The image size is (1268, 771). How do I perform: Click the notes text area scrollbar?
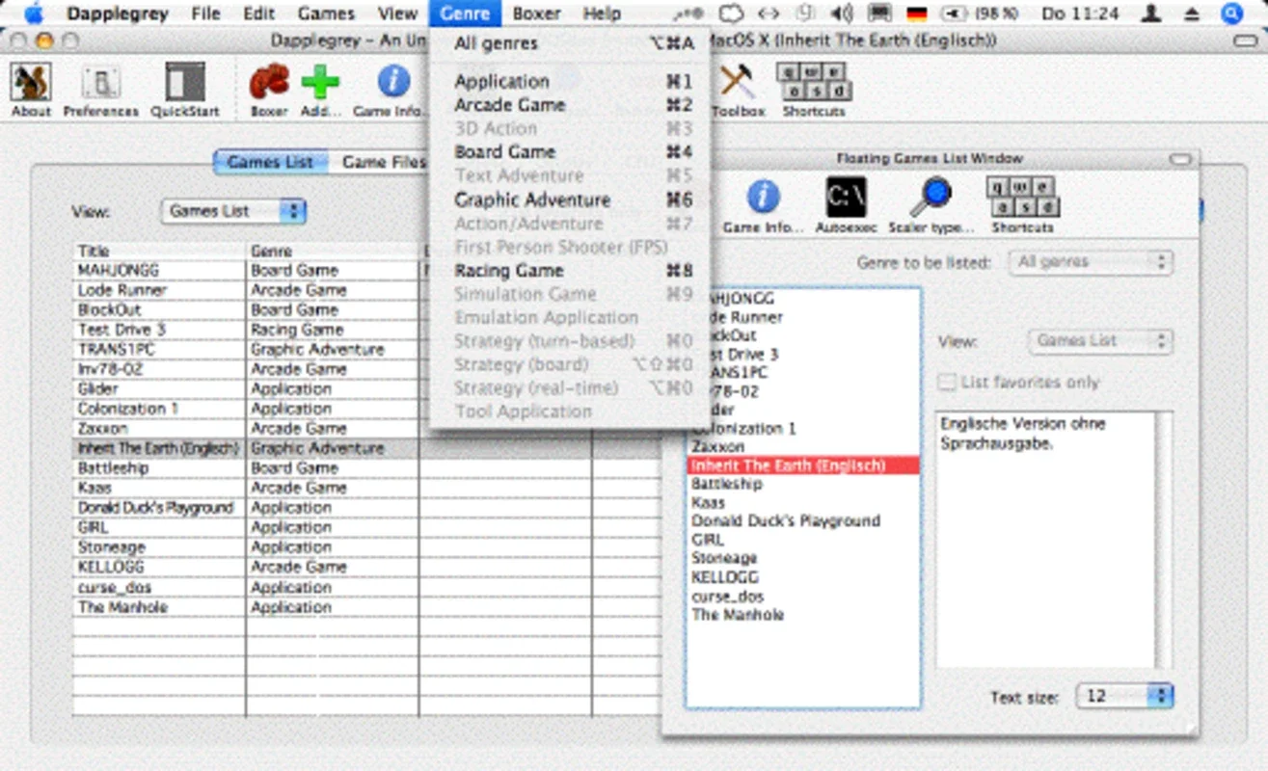[1165, 540]
